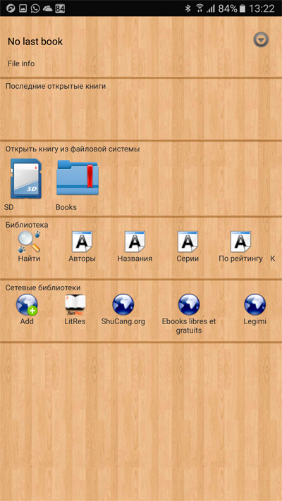Open the SD card icon
282x501 pixels.
pyautogui.click(x=26, y=179)
